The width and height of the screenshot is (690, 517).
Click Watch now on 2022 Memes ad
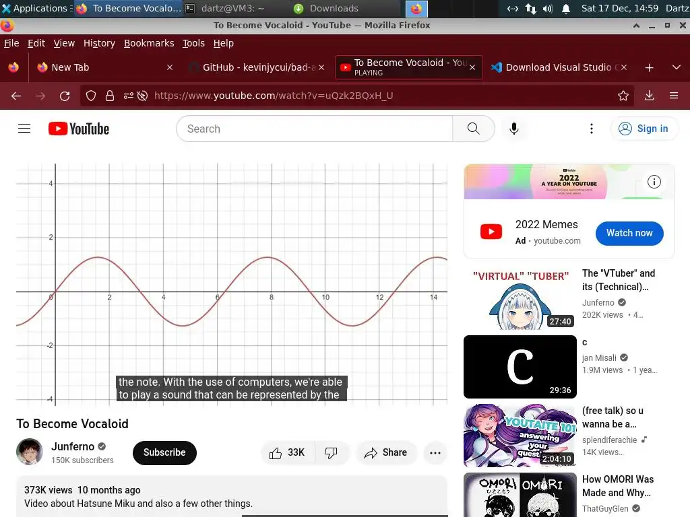point(629,233)
